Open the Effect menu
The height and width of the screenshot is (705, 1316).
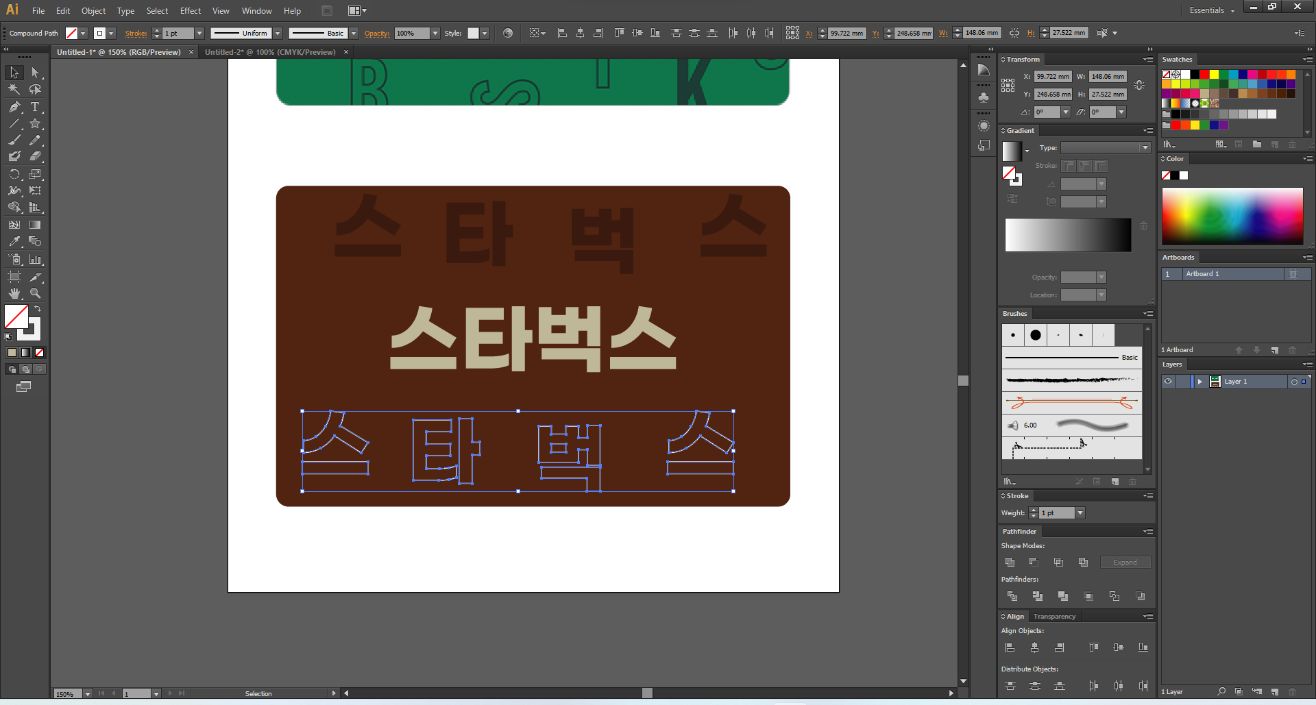[x=191, y=11]
